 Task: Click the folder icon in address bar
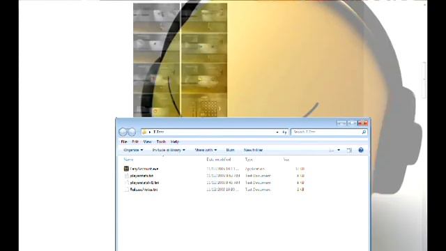144,132
